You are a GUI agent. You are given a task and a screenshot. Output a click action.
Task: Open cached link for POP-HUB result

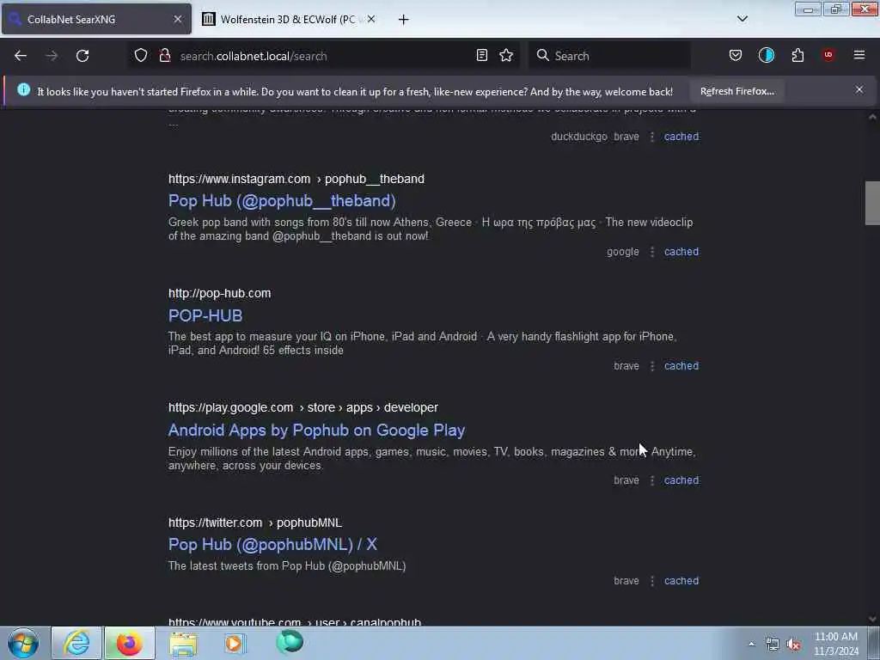681,366
